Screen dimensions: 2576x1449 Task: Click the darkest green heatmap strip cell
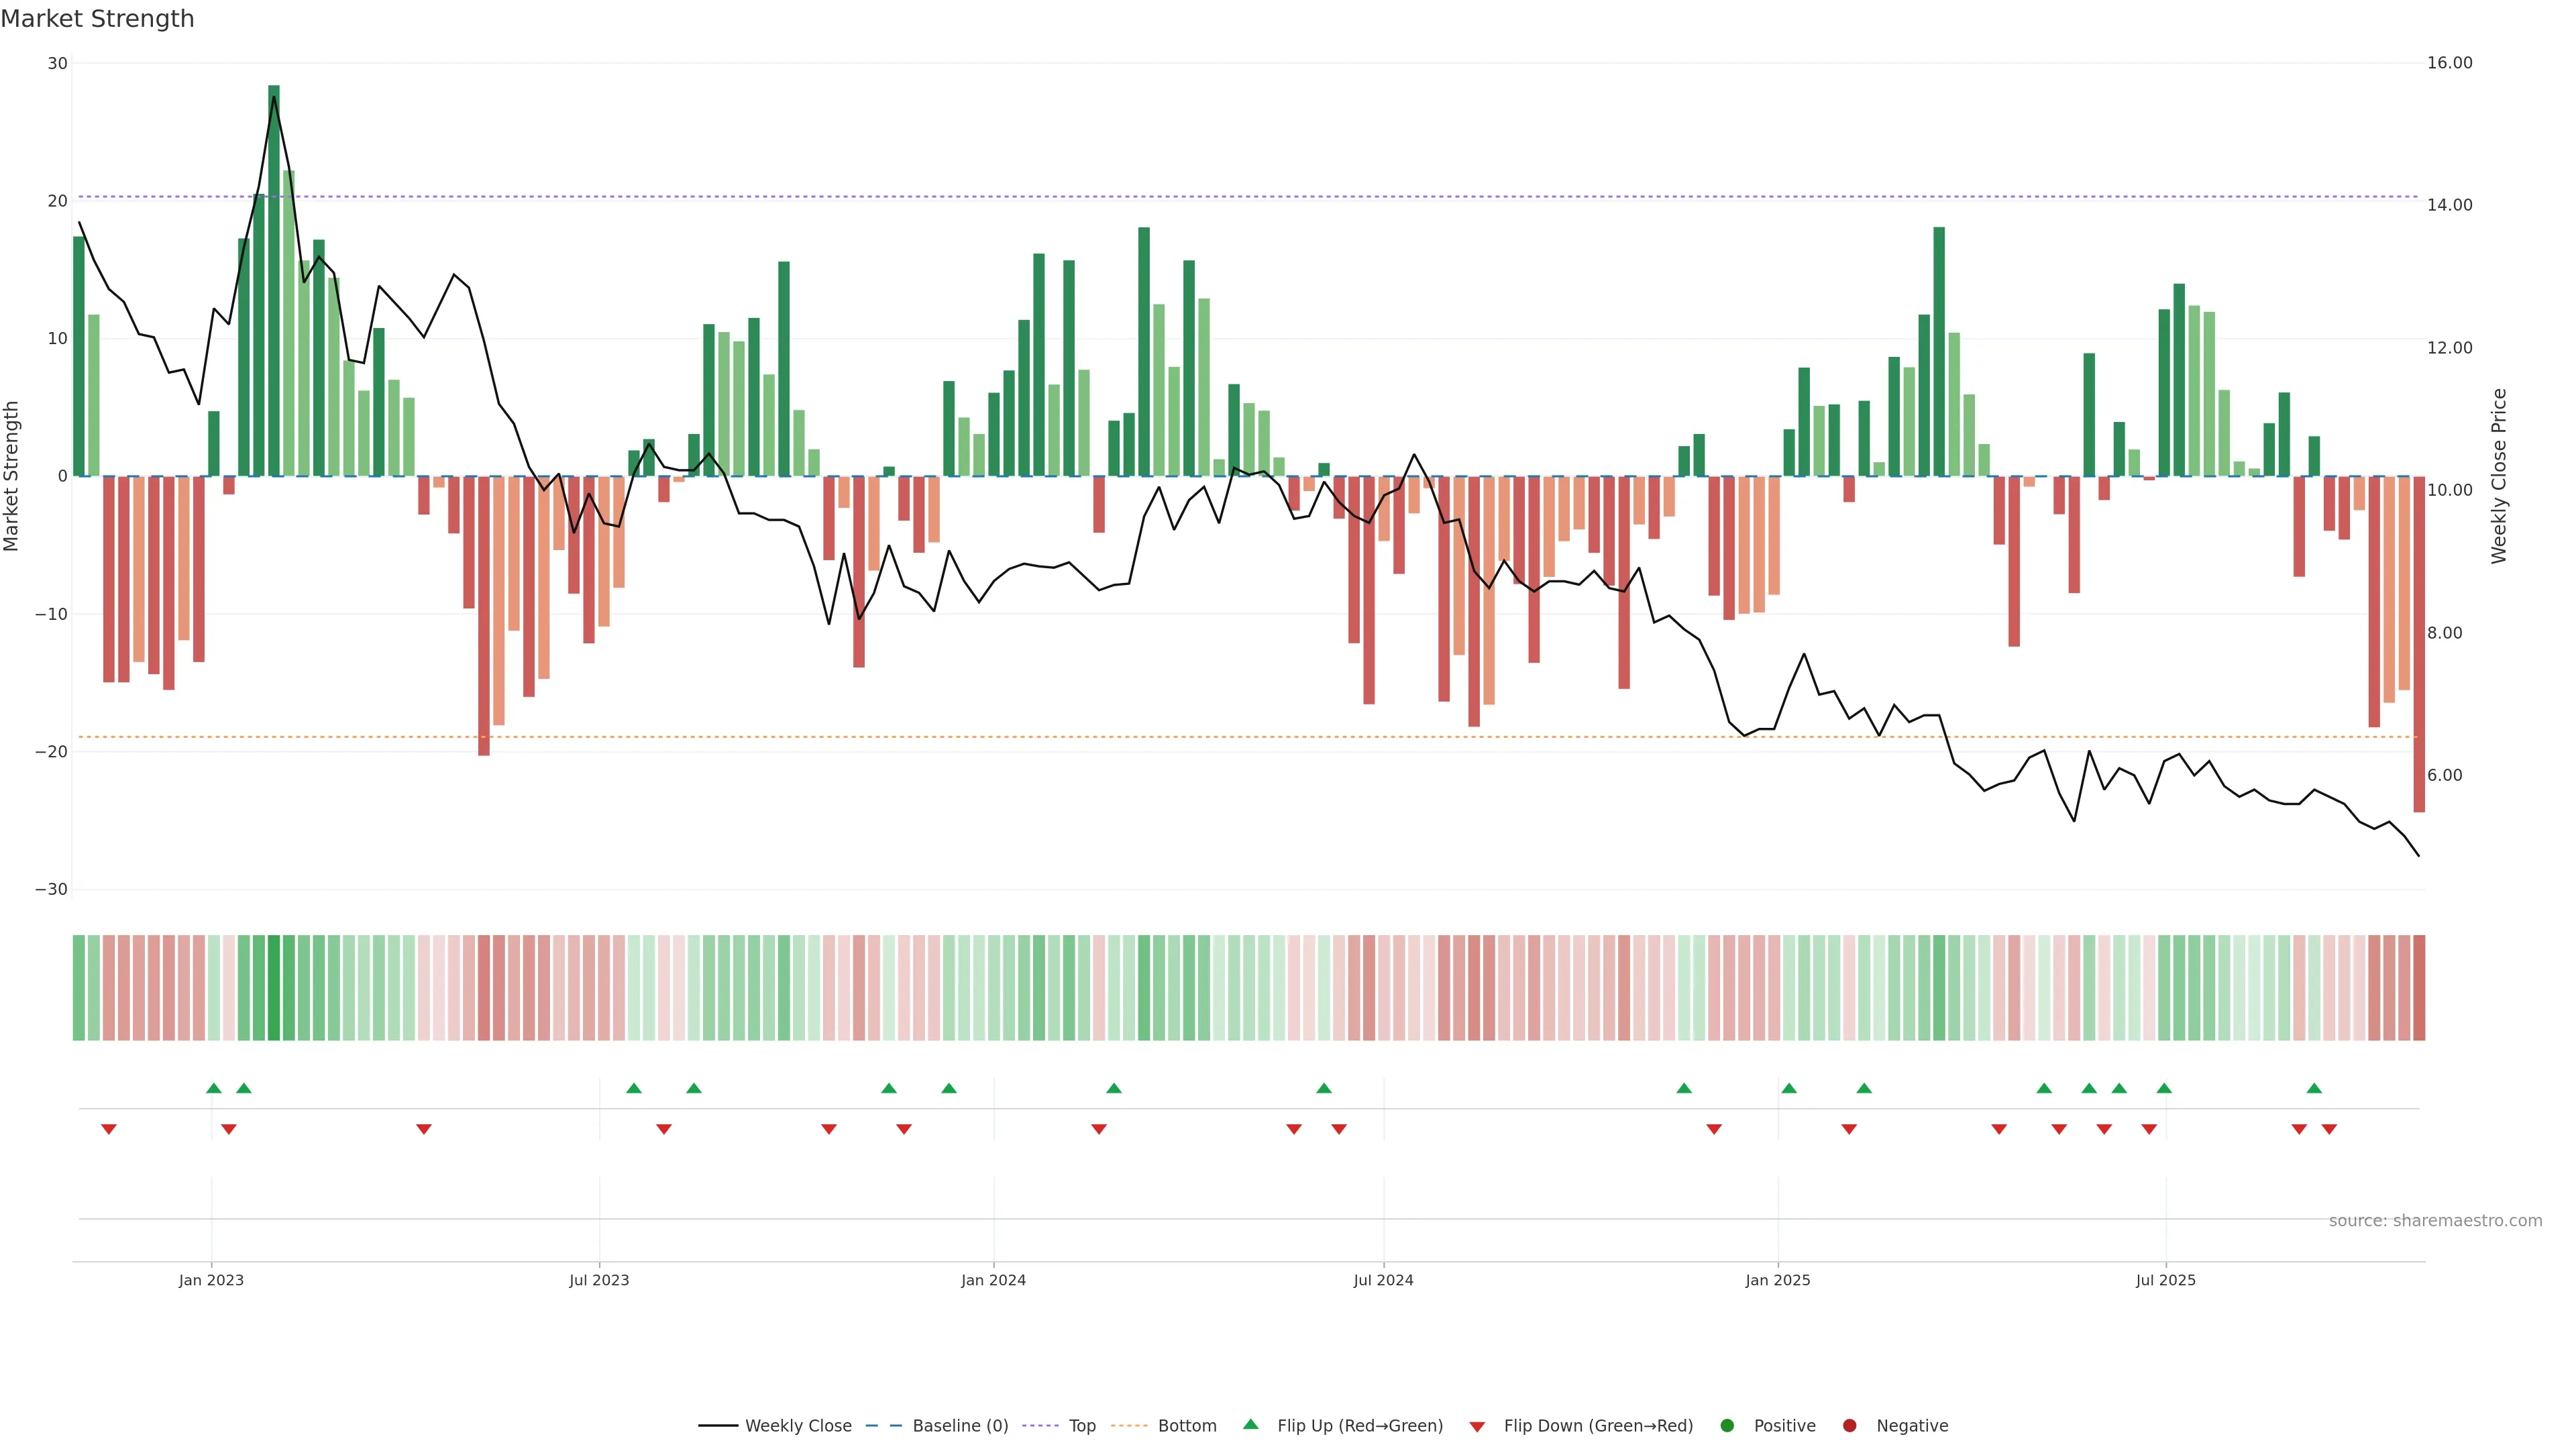[274, 987]
